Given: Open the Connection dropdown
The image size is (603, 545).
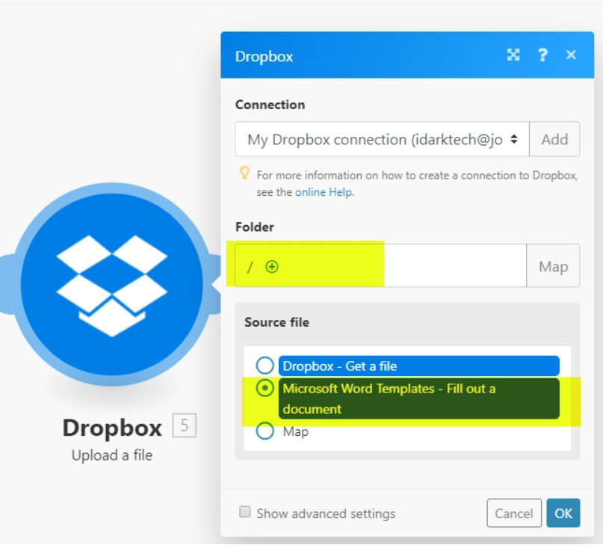Looking at the screenshot, I should (383, 139).
